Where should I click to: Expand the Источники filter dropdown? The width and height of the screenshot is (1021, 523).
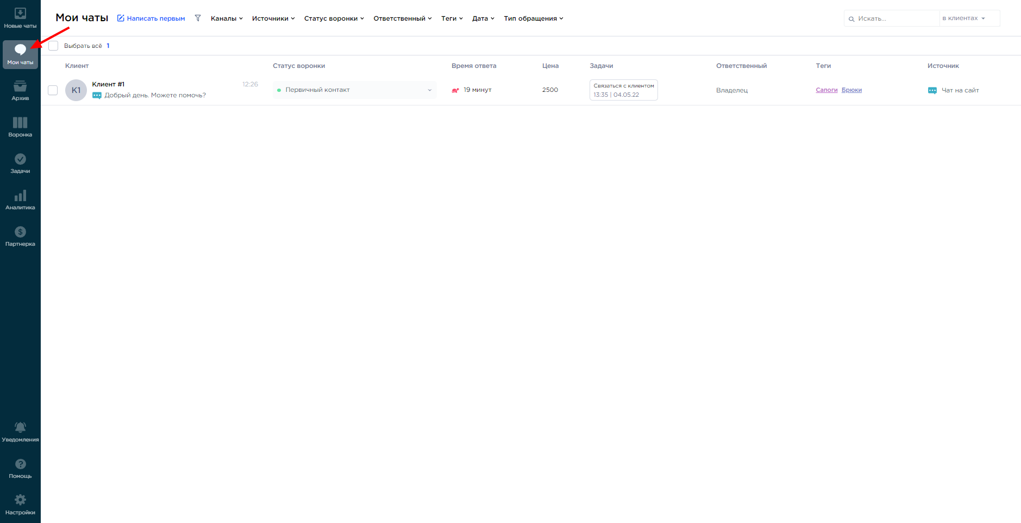(273, 18)
